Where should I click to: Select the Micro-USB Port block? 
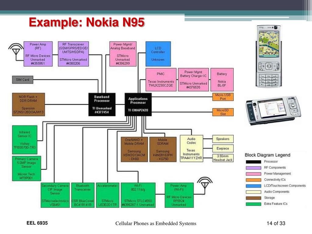tap(223, 97)
